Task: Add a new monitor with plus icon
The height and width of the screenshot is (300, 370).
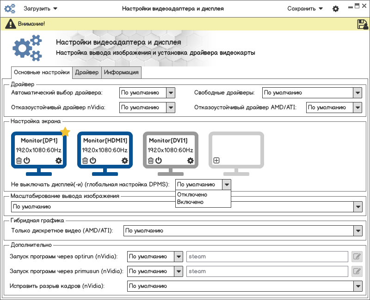Action: click(x=216, y=160)
